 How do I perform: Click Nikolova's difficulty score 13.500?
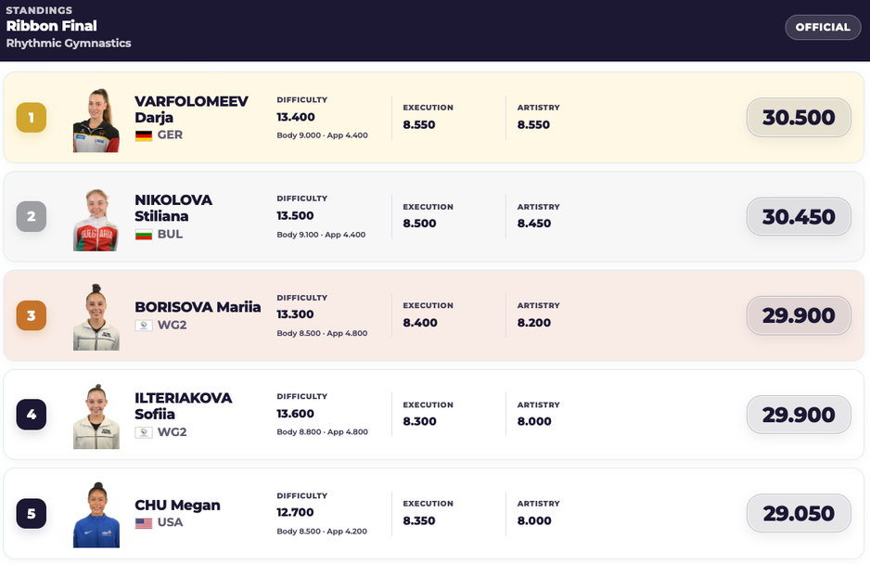tap(295, 216)
